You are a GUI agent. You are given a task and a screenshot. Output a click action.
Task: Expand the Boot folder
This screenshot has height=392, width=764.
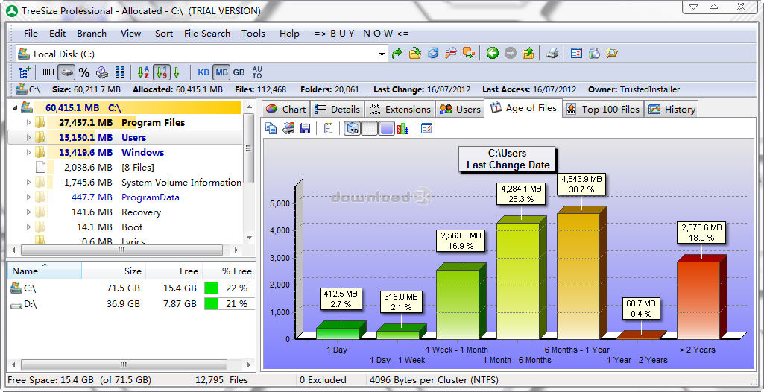(x=28, y=227)
